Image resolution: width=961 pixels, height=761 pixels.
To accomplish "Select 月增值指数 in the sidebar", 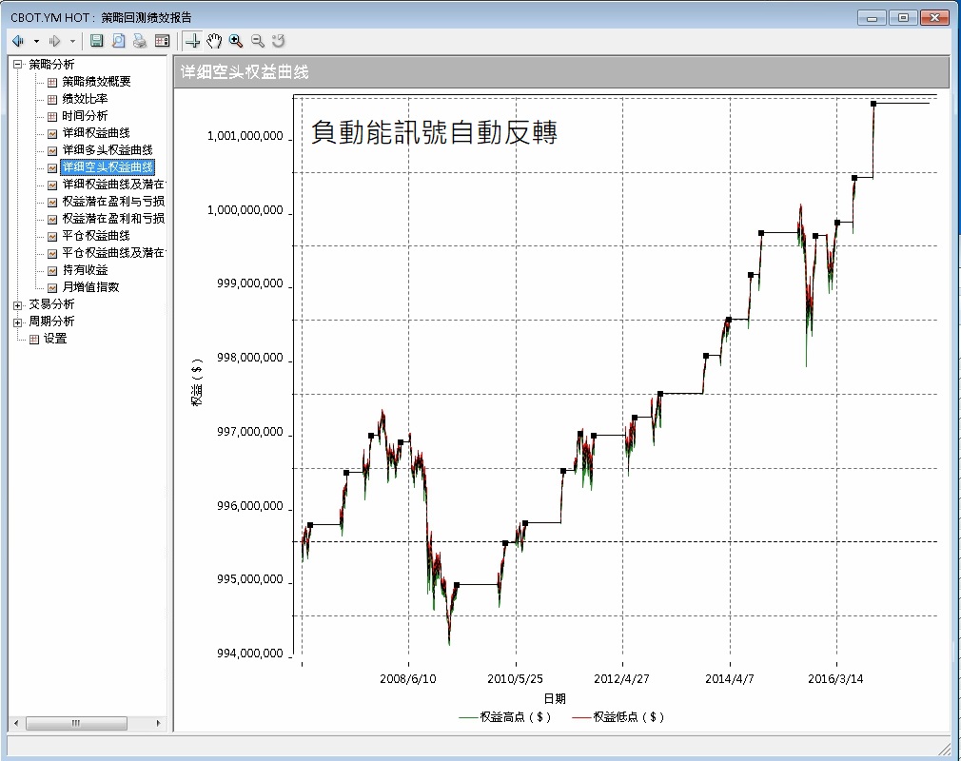I will (x=90, y=287).
